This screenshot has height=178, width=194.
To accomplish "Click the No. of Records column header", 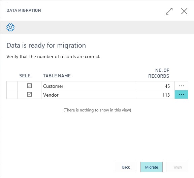I will pos(159,73).
